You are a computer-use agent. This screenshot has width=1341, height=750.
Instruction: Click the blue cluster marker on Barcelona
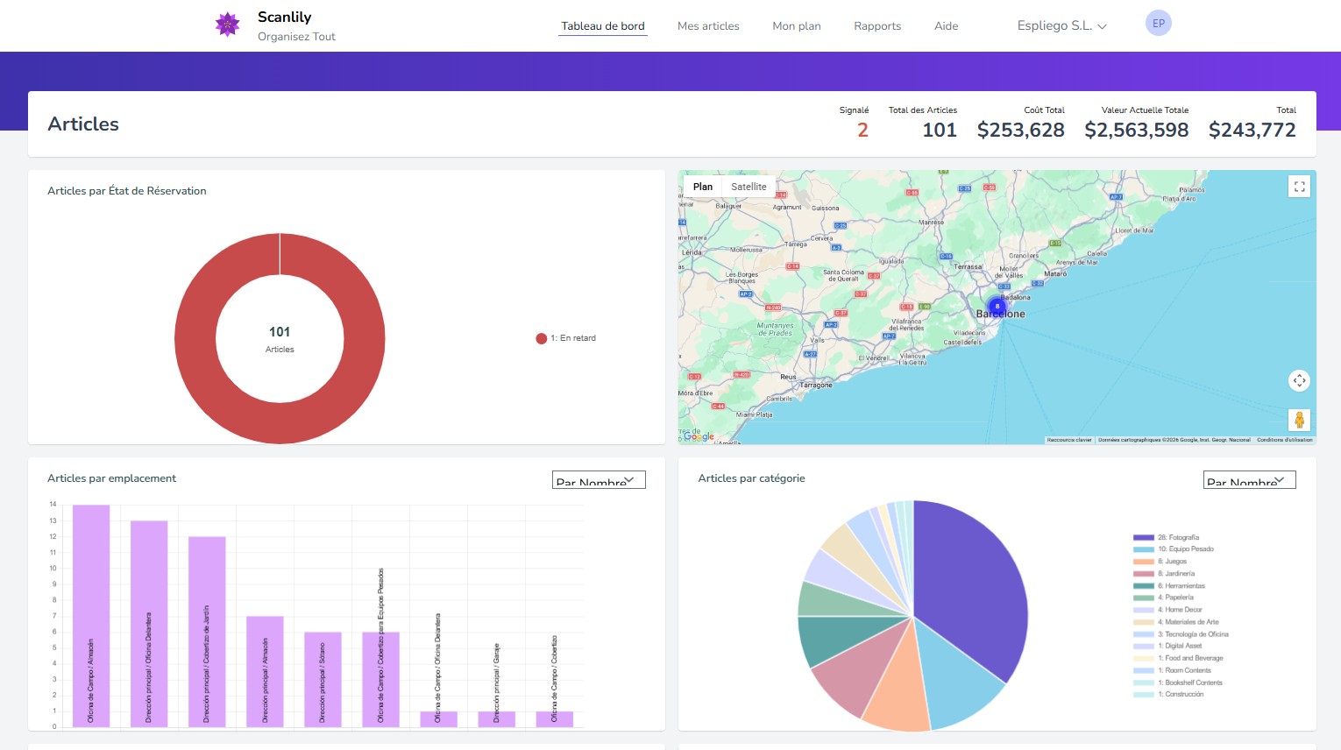coord(997,307)
